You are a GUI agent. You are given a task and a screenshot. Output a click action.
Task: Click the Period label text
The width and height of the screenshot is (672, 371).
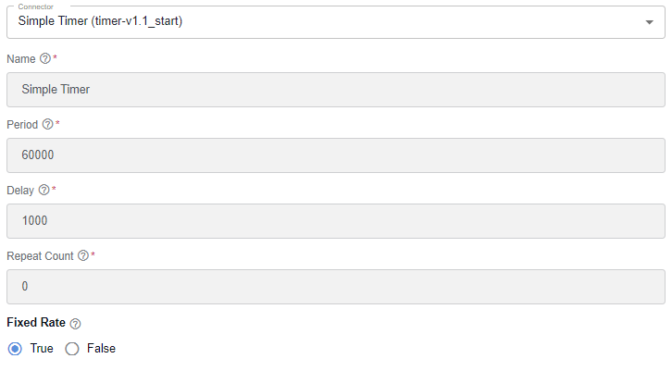pyautogui.click(x=22, y=124)
